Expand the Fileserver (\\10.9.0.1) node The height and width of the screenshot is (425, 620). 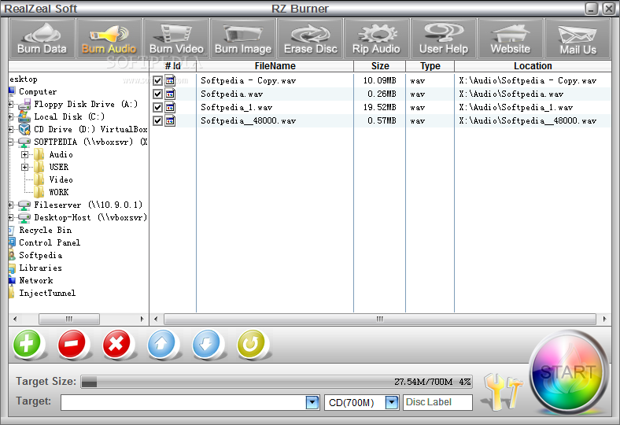point(11,205)
